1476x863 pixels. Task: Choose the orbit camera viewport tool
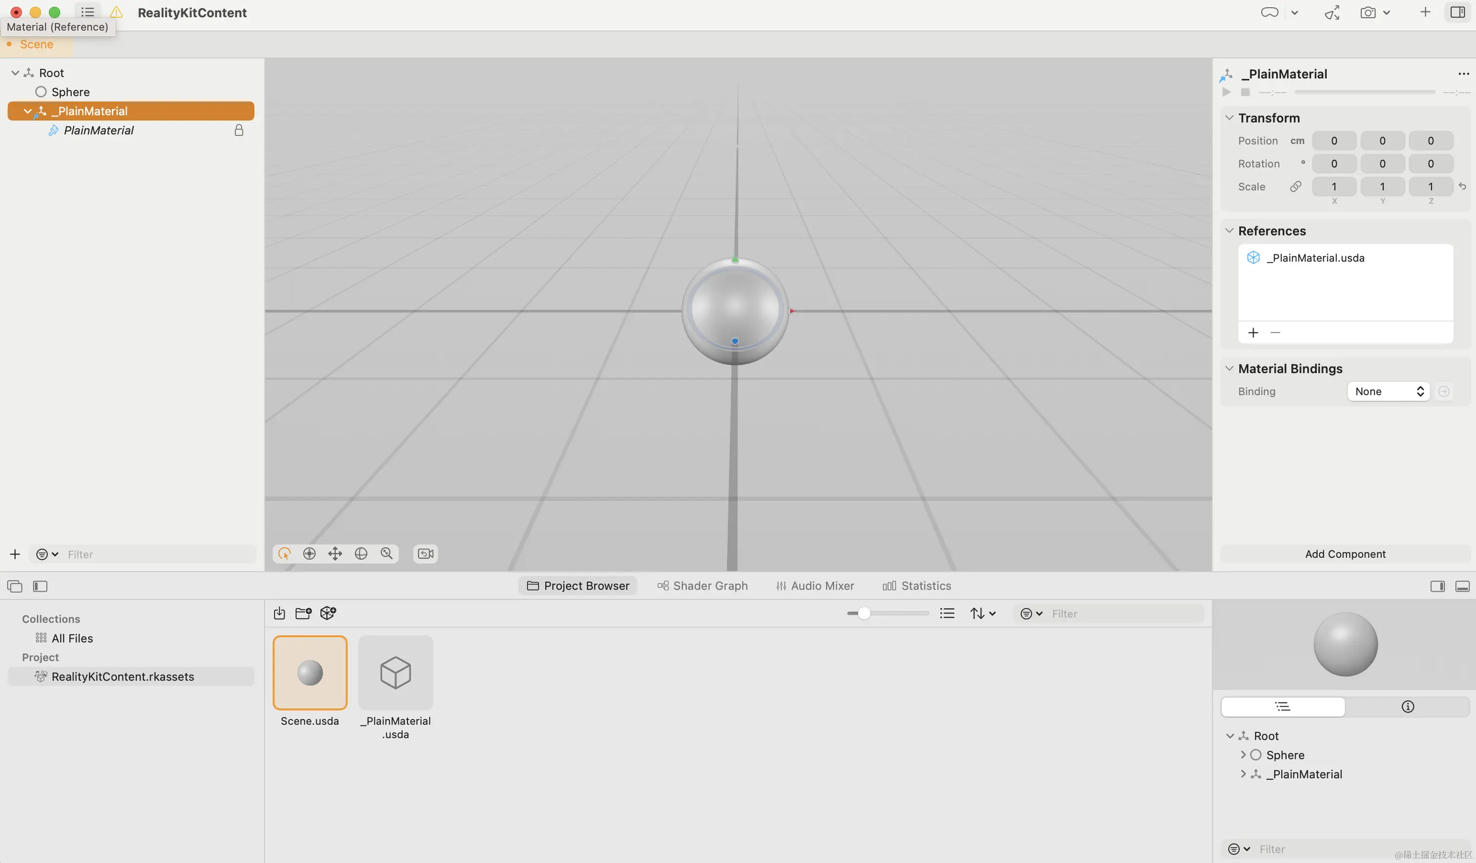pos(309,554)
